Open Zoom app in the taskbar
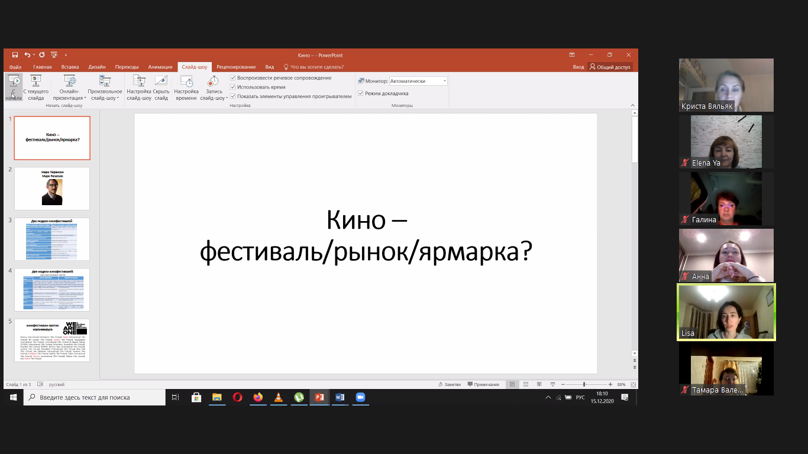 click(360, 398)
